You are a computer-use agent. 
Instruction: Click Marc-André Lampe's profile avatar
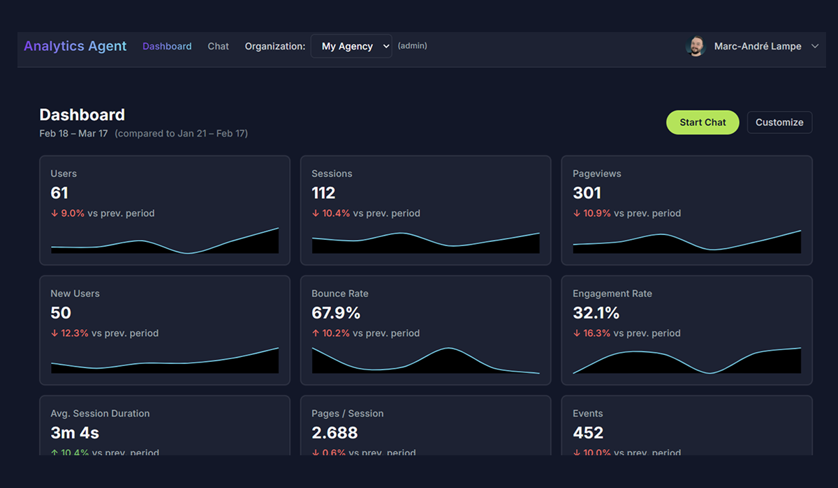696,47
